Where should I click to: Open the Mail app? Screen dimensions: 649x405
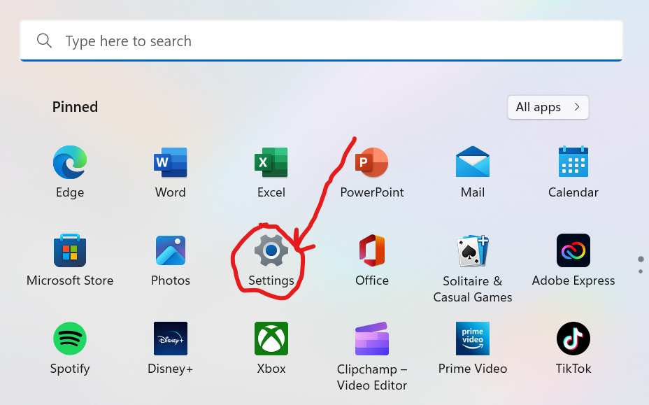[473, 162]
